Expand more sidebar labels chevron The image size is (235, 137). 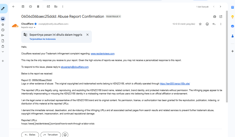click(x=3, y=52)
